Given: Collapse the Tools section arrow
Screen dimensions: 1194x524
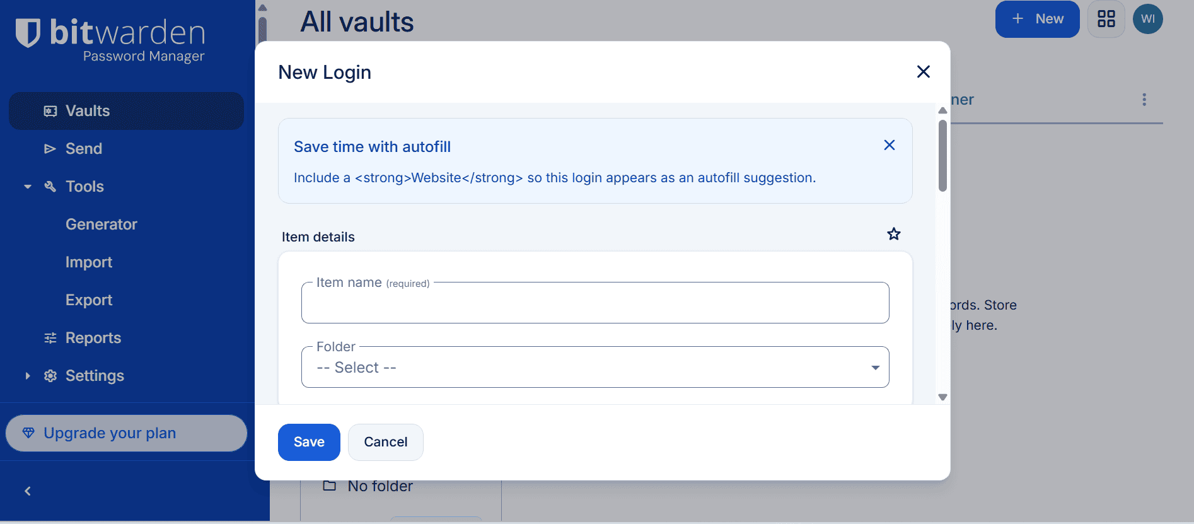Looking at the screenshot, I should point(28,187).
